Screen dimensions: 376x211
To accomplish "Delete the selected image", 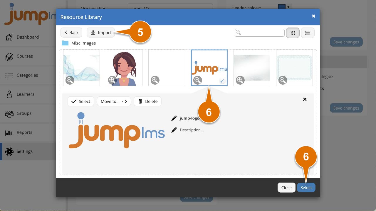I will tap(148, 101).
